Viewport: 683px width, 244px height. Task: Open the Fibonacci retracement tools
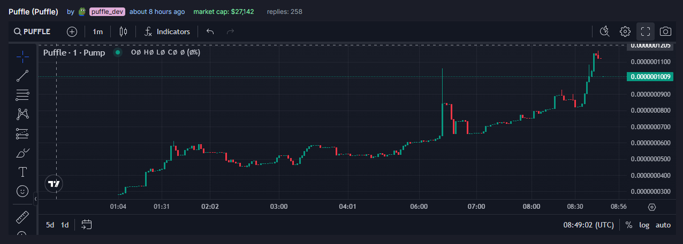22,95
